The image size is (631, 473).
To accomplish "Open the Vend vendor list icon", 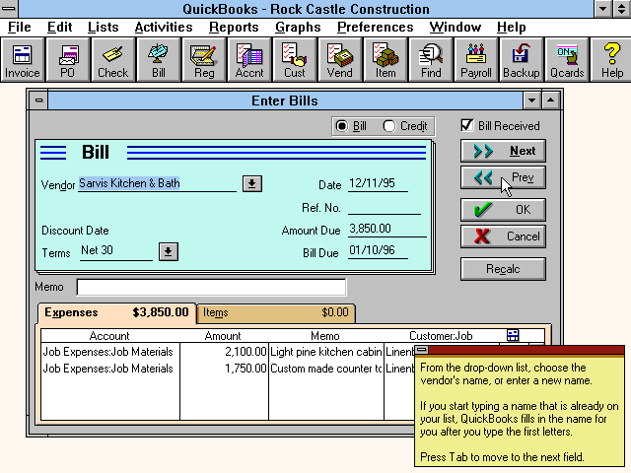I will coord(339,60).
